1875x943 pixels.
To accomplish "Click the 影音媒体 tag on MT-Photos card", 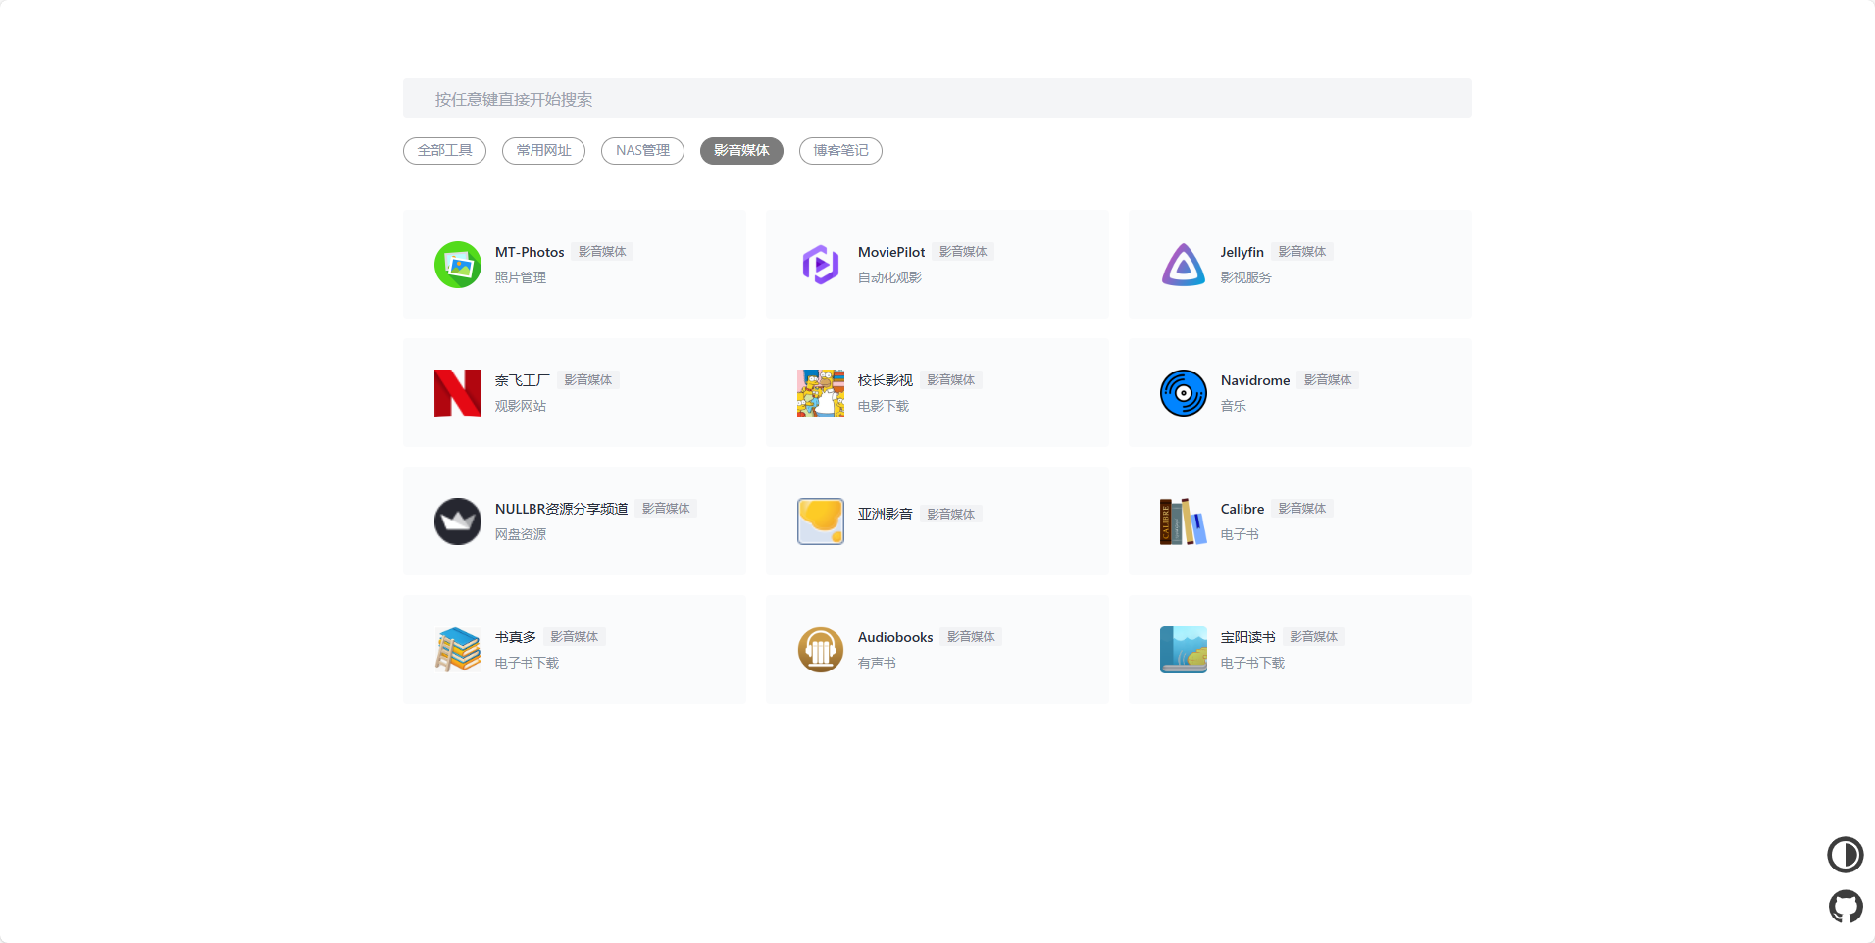I will pos(602,252).
